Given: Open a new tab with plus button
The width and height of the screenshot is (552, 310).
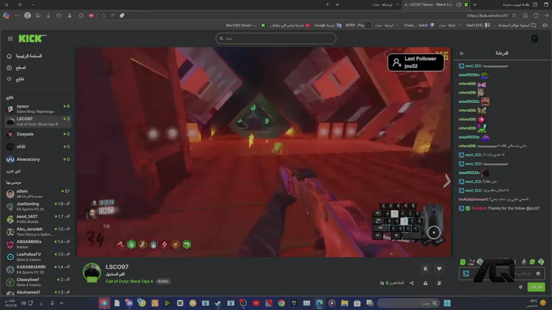Looking at the screenshot, I should click(x=327, y=5).
